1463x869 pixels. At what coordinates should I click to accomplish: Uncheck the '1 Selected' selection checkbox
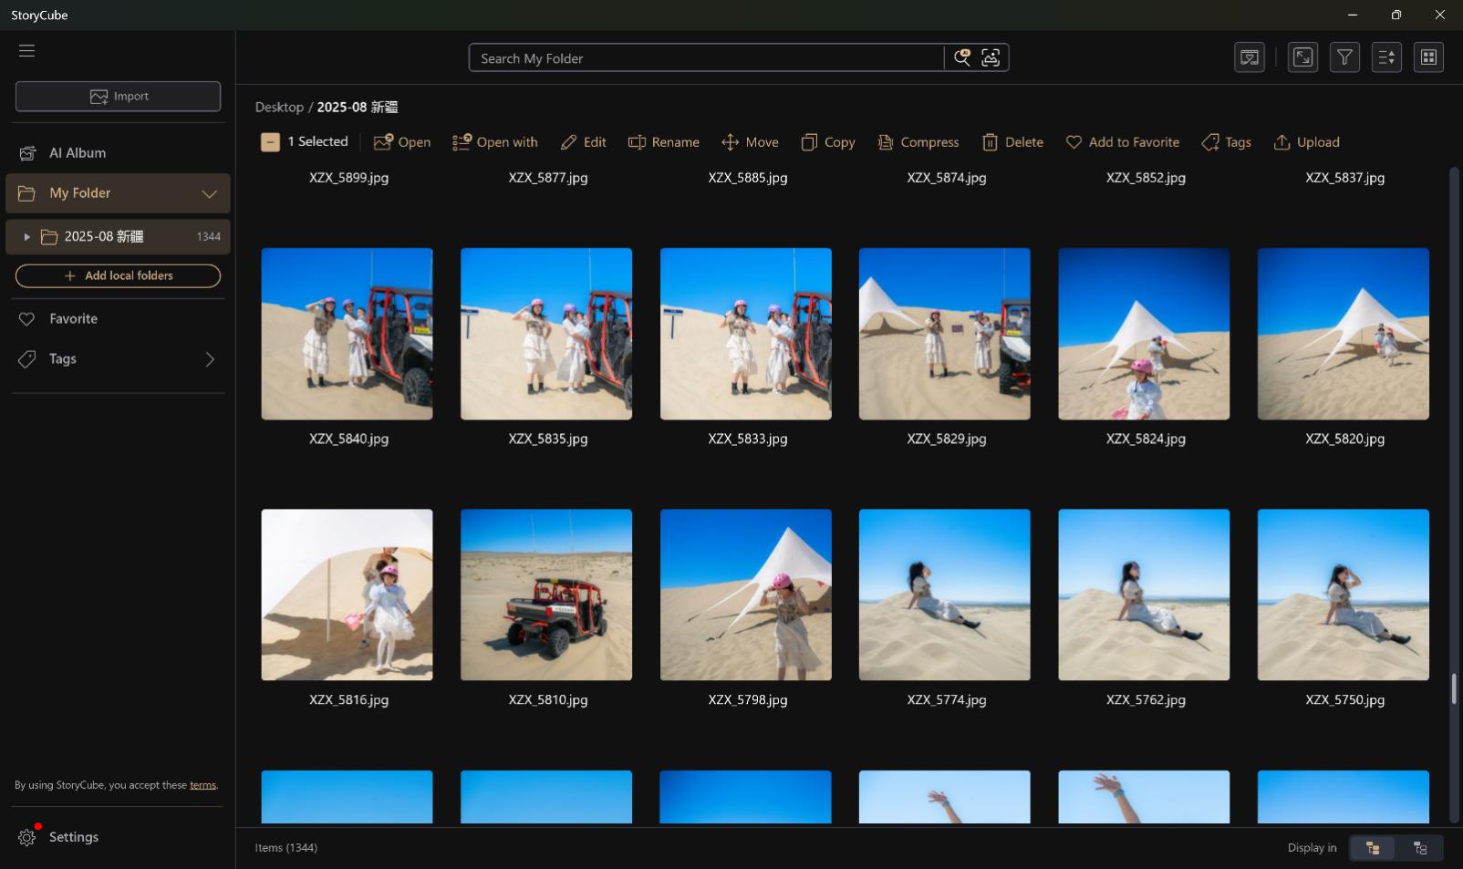[270, 142]
